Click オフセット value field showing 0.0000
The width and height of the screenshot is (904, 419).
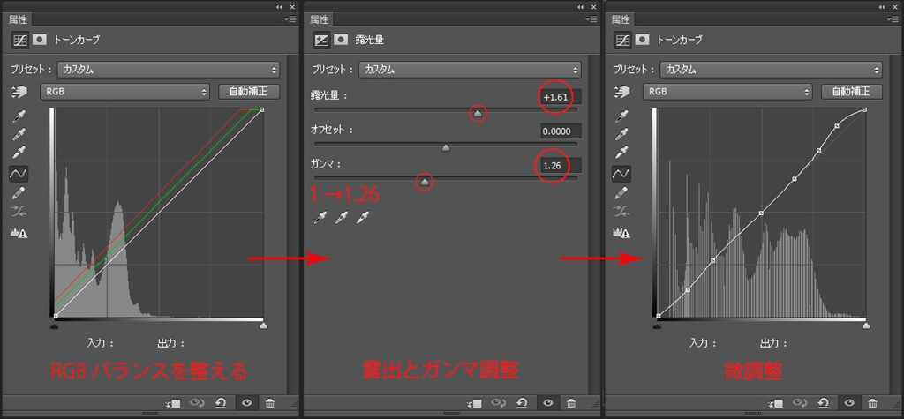point(561,131)
